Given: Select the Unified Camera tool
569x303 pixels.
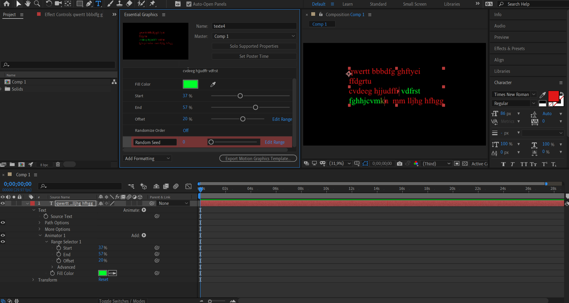Looking at the screenshot, I should click(x=58, y=4).
